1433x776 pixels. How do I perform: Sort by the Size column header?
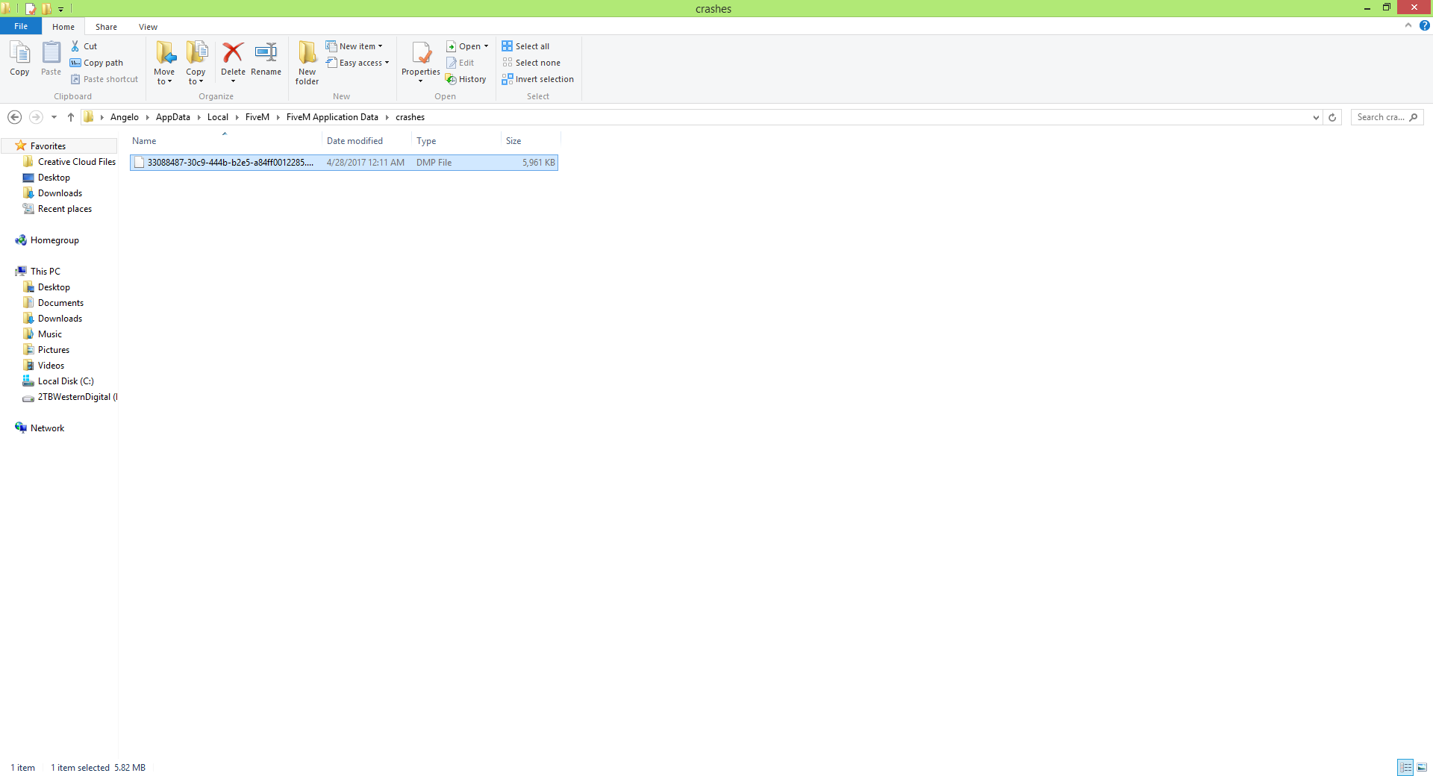pyautogui.click(x=530, y=140)
